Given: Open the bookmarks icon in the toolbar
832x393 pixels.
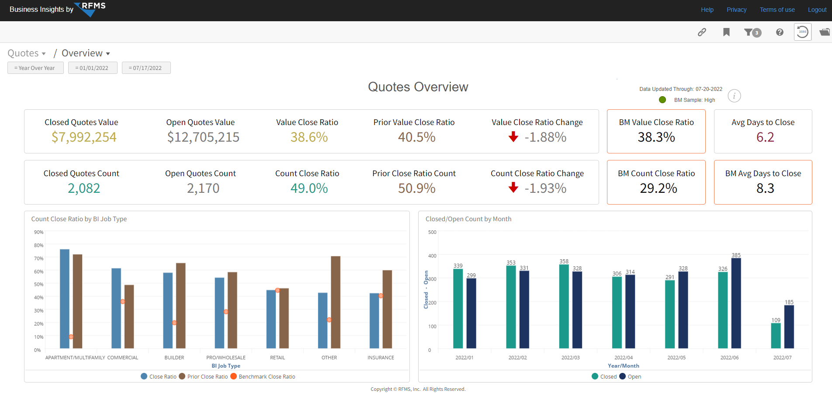Looking at the screenshot, I should point(726,32).
